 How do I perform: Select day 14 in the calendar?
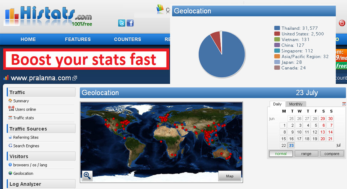[x=330, y=132]
